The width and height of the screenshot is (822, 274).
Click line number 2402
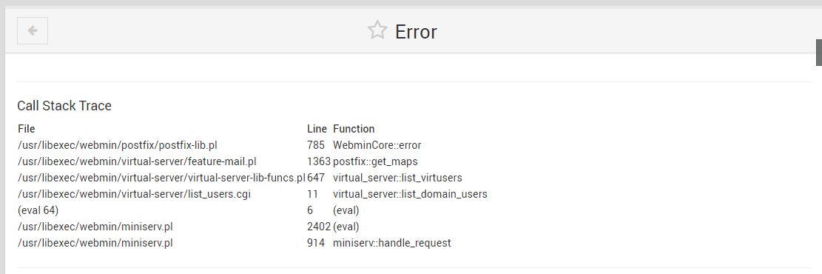[x=319, y=227]
